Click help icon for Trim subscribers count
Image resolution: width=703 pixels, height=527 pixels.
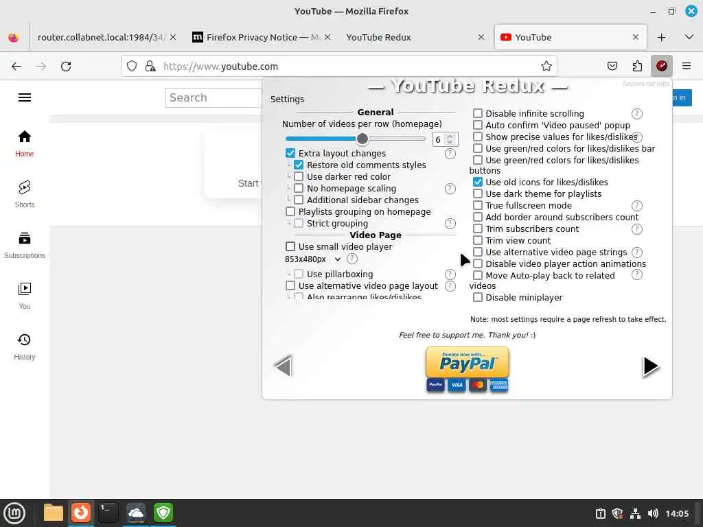[636, 229]
